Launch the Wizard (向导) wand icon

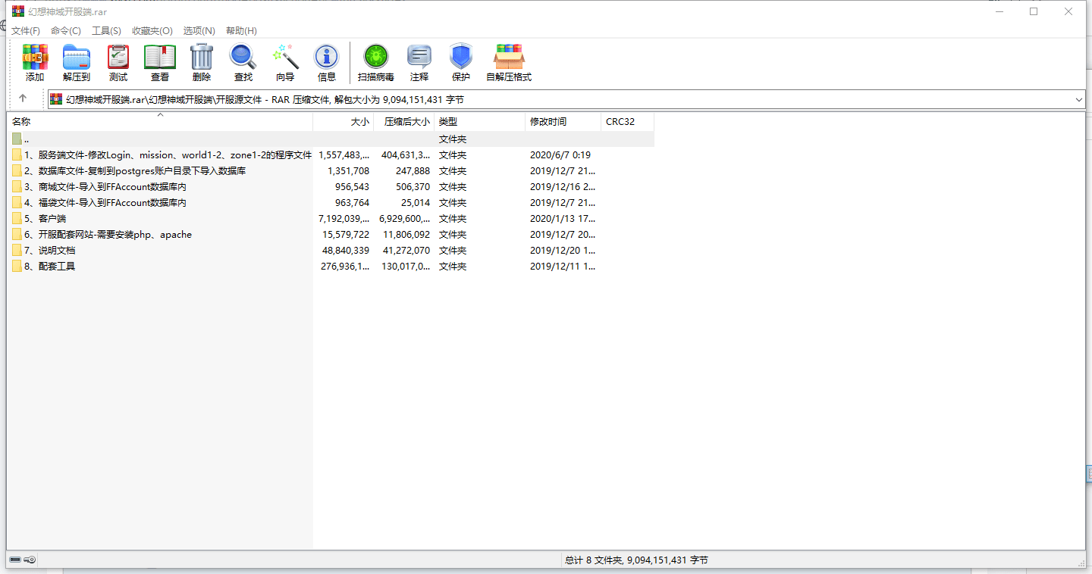tap(285, 58)
